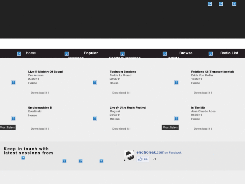This screenshot has height=184, width=245.
Task: Click placeholder icon beside Popular Sessions
Action: pos(67,54)
